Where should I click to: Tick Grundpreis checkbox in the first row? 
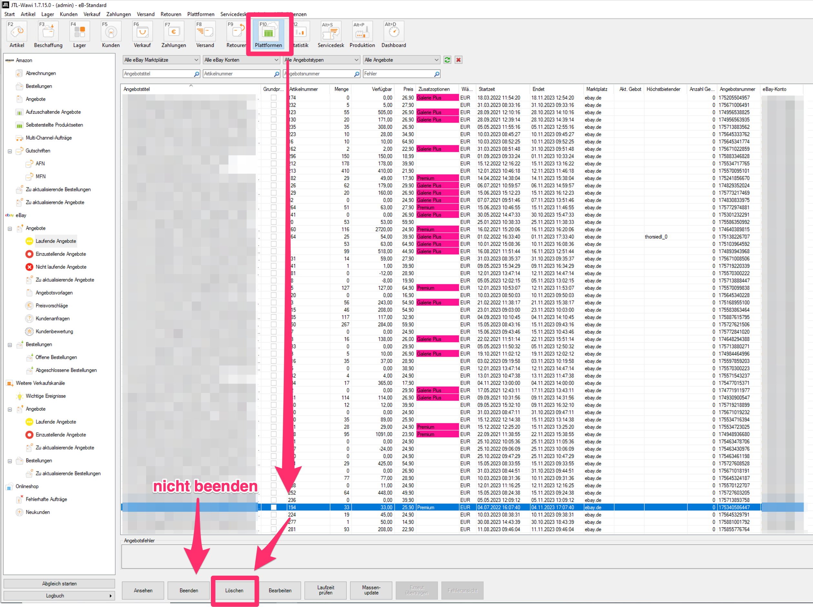coord(274,98)
